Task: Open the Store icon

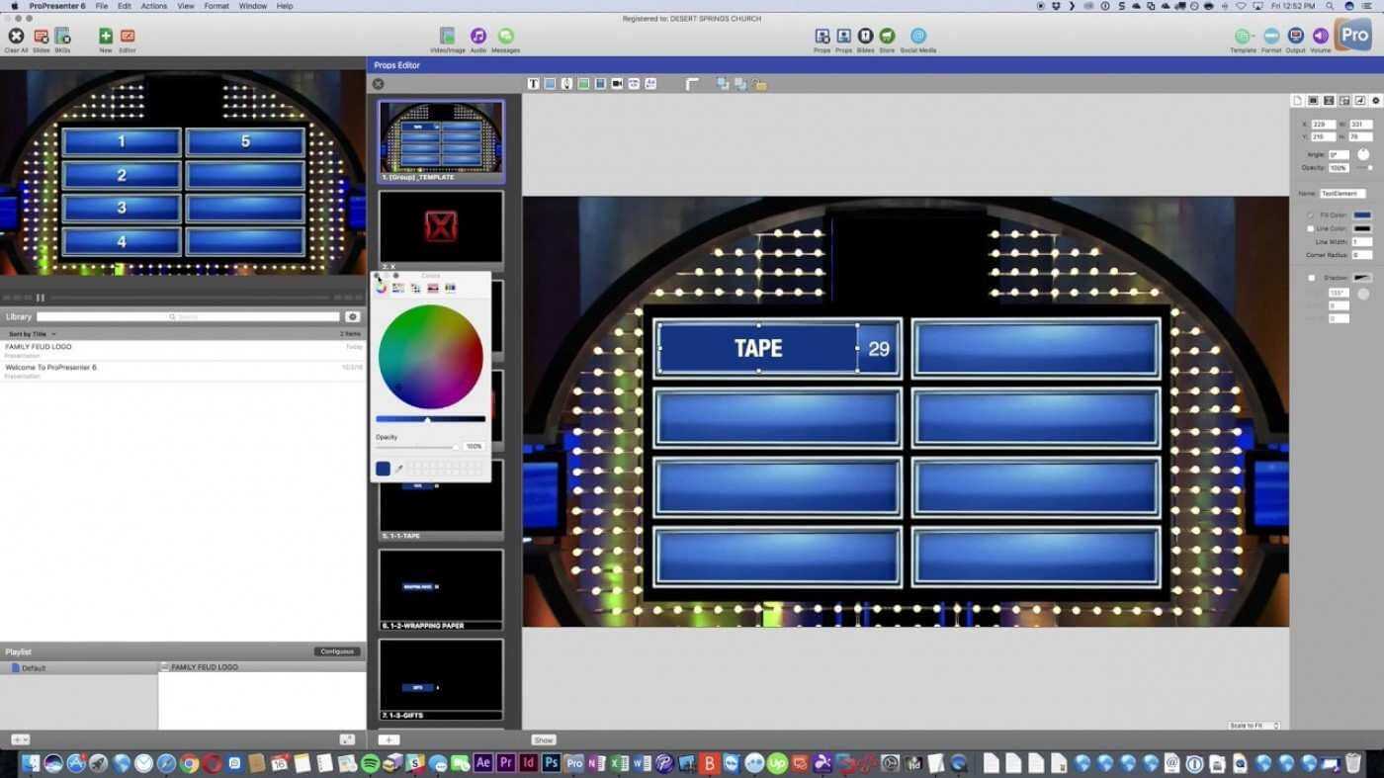Action: [x=887, y=37]
